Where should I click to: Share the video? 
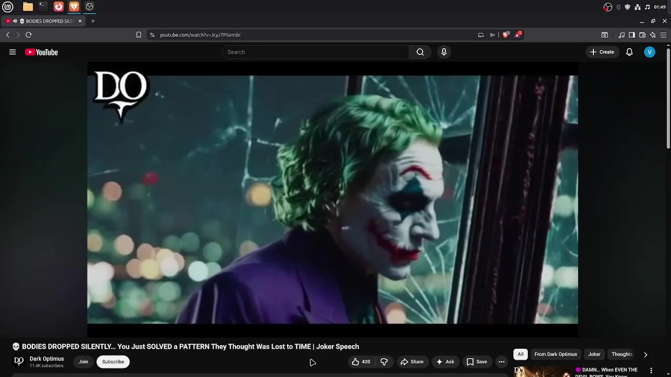(412, 362)
